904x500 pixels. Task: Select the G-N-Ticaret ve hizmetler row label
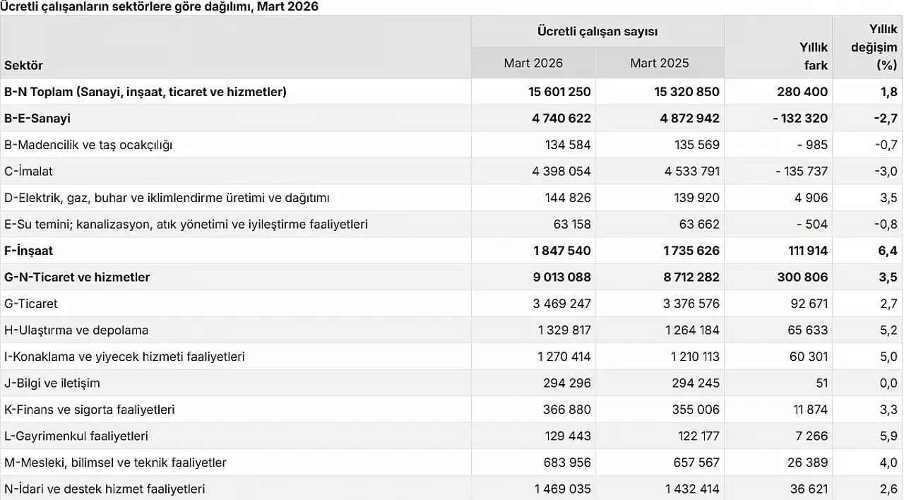click(77, 278)
